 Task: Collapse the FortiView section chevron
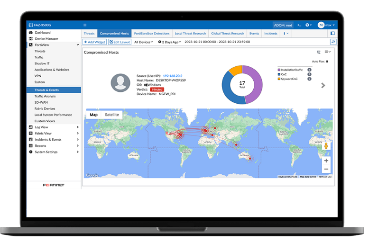pyautogui.click(x=78, y=45)
